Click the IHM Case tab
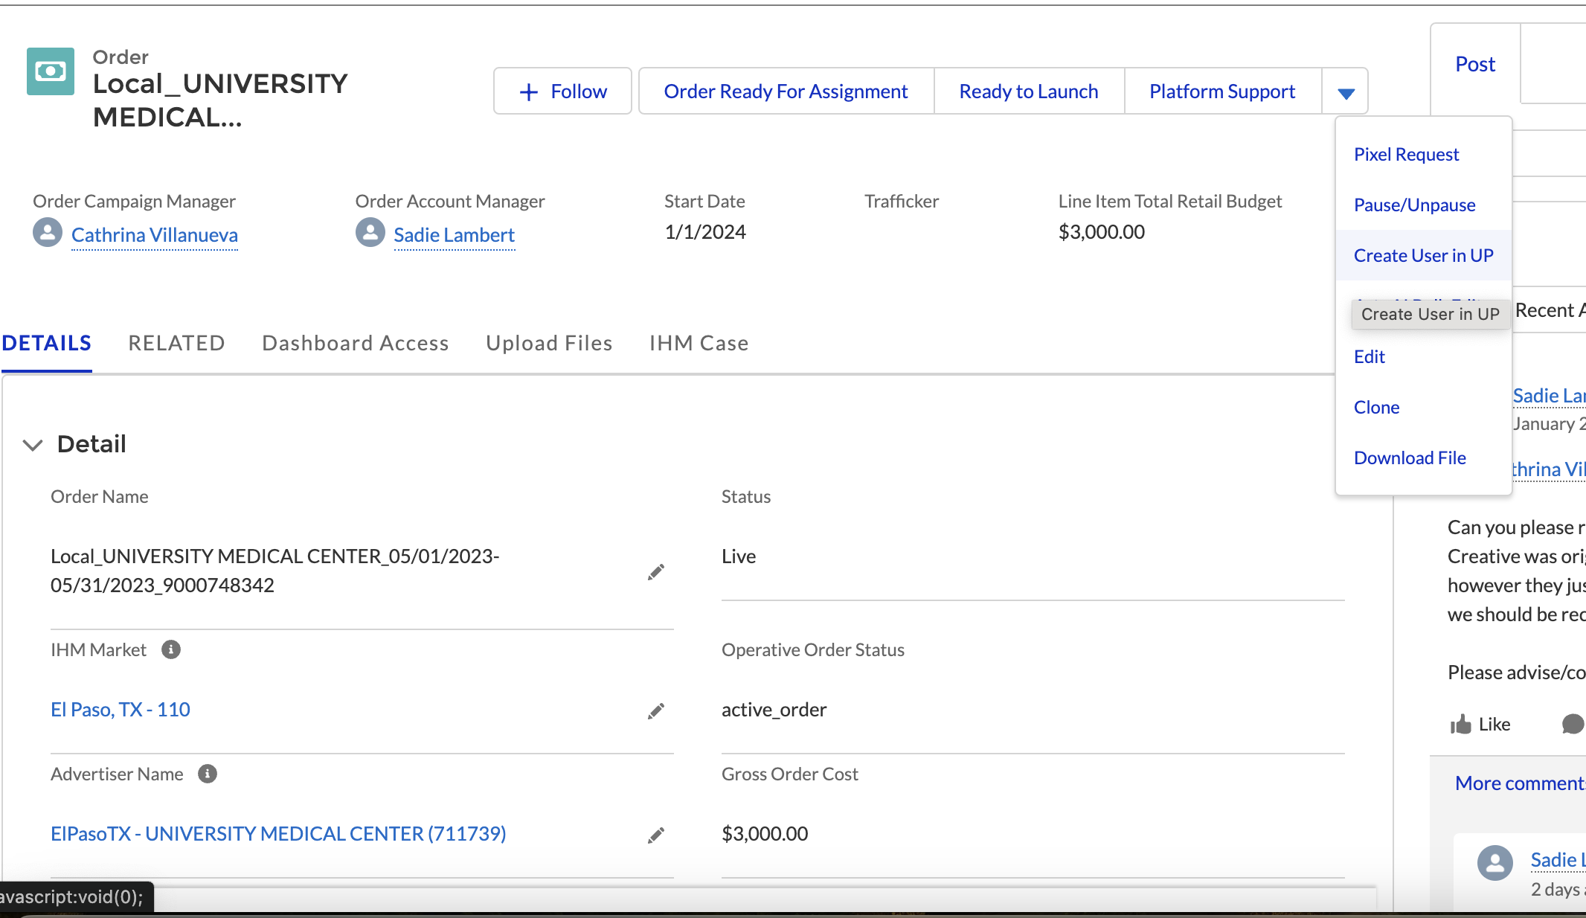The image size is (1586, 918). [x=698, y=343]
